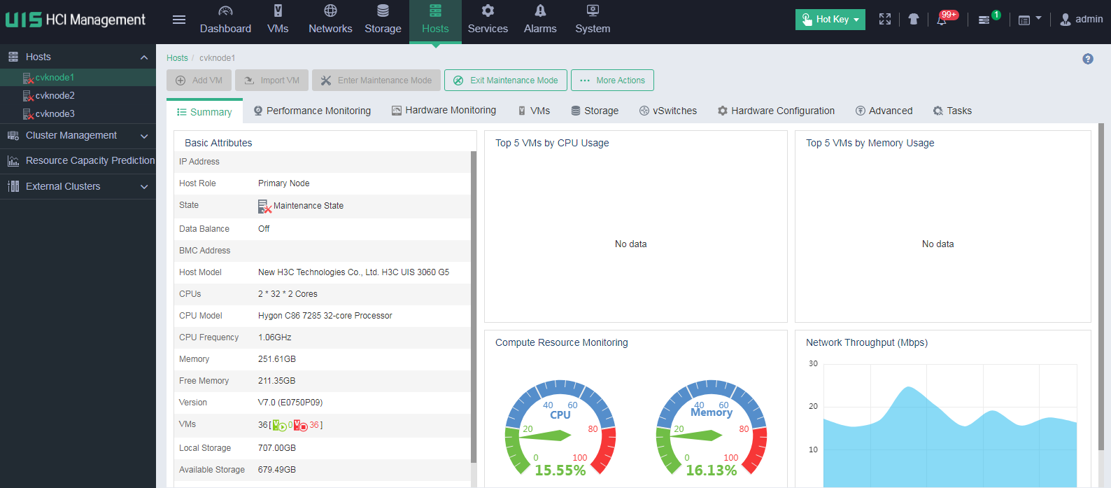The image size is (1111, 488).
Task: Select host cvknode3 in sidebar
Action: click(x=55, y=114)
